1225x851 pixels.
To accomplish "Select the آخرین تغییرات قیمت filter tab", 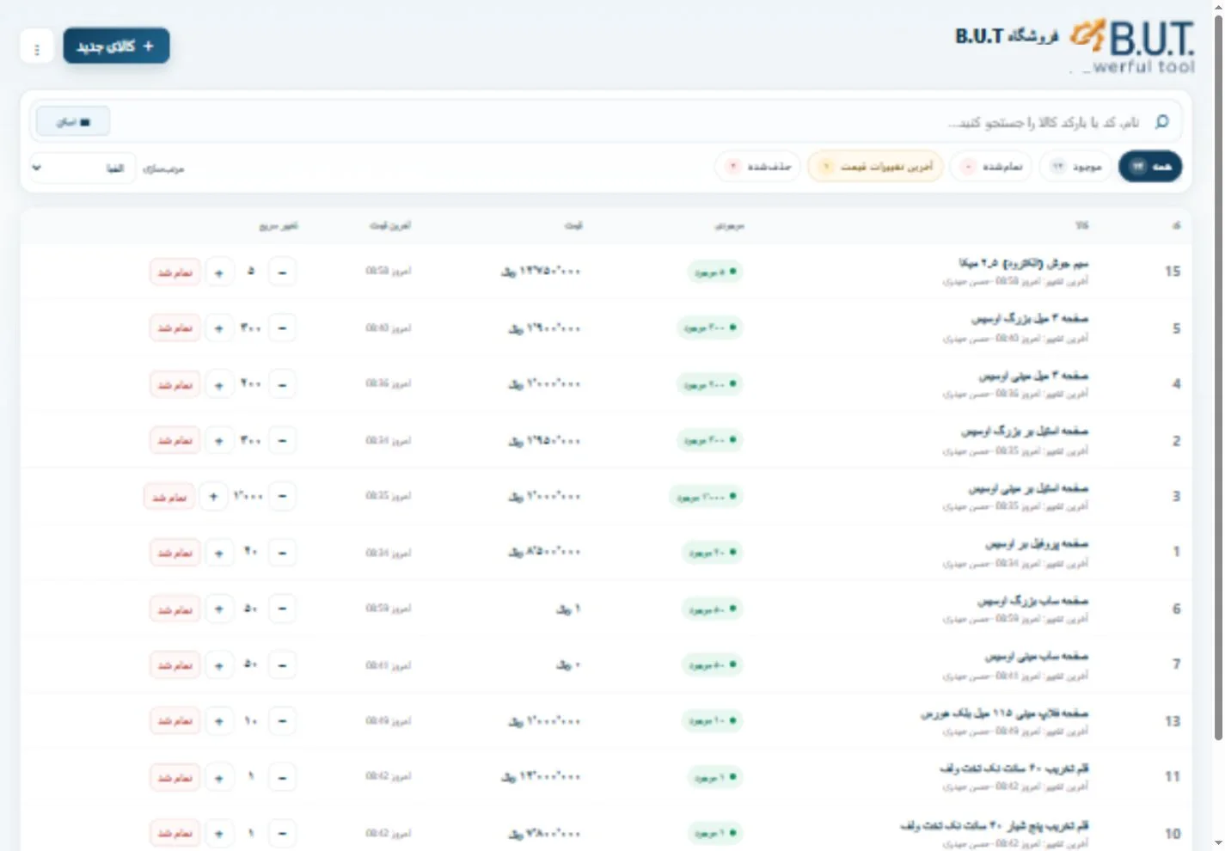I will point(875,167).
